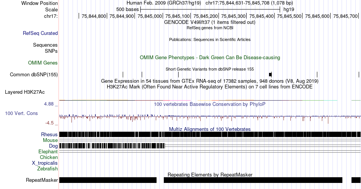Screen dimensions: 361x189
Task: Click the Window Position label
Action: (x=40, y=3)
